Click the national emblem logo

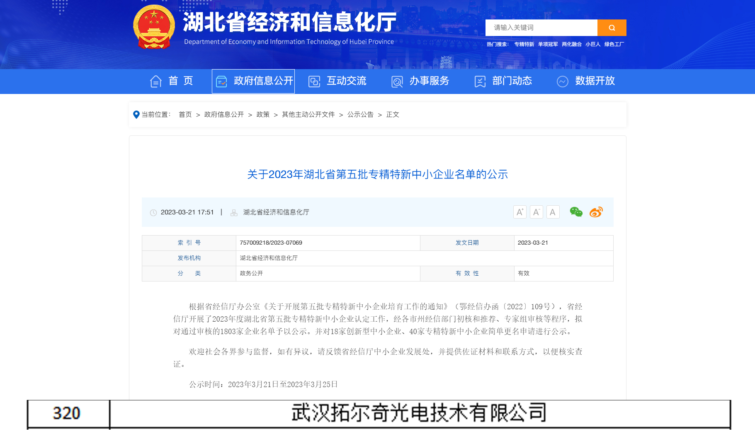(154, 27)
